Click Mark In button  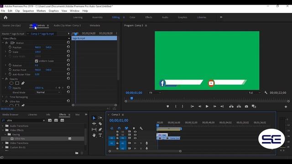pos(176,106)
